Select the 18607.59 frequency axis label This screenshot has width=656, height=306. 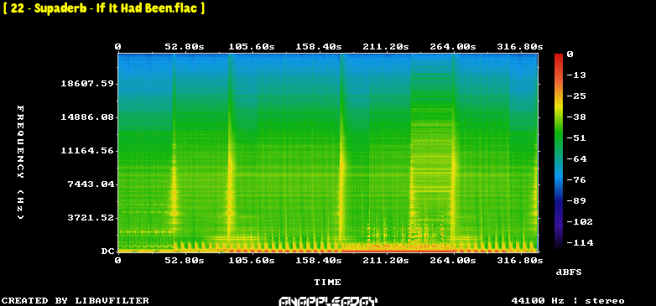pos(86,84)
